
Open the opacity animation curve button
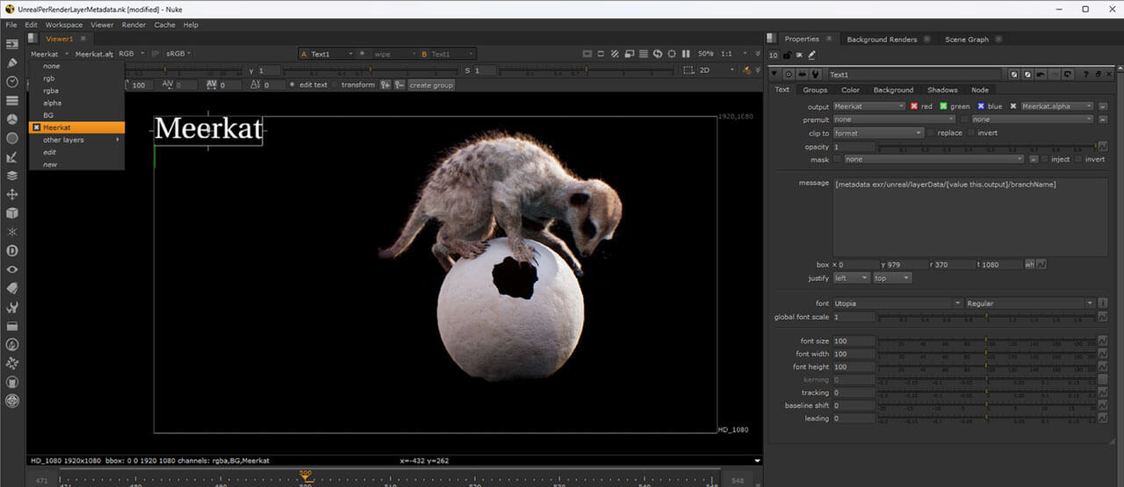pos(1103,147)
